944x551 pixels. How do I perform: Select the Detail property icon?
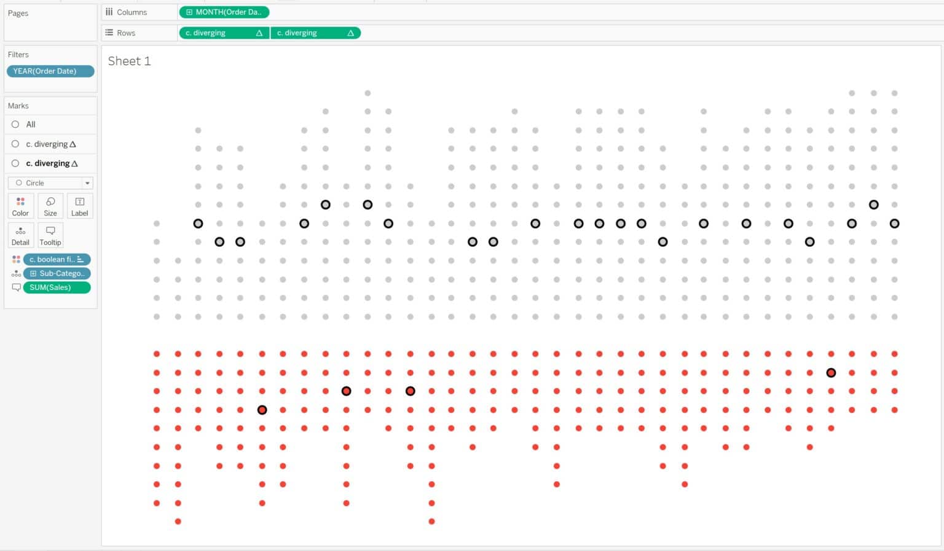tap(20, 235)
